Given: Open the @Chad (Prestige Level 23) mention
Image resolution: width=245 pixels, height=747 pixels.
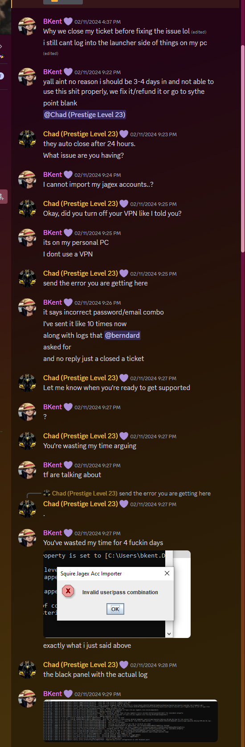Looking at the screenshot, I should click(85, 115).
